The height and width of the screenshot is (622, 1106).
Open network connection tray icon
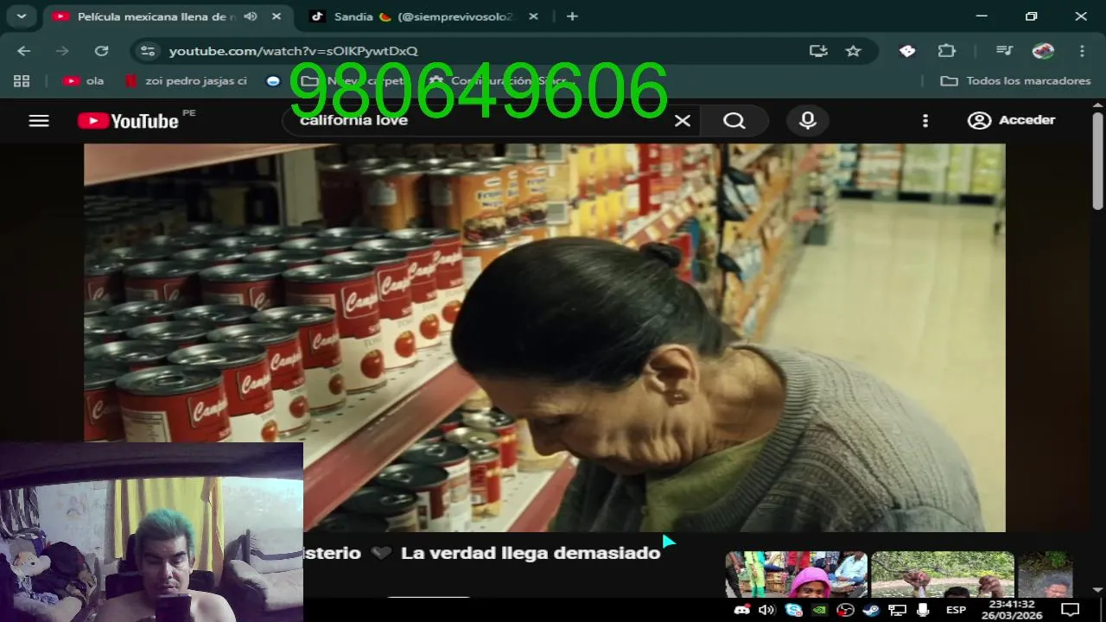coord(898,610)
